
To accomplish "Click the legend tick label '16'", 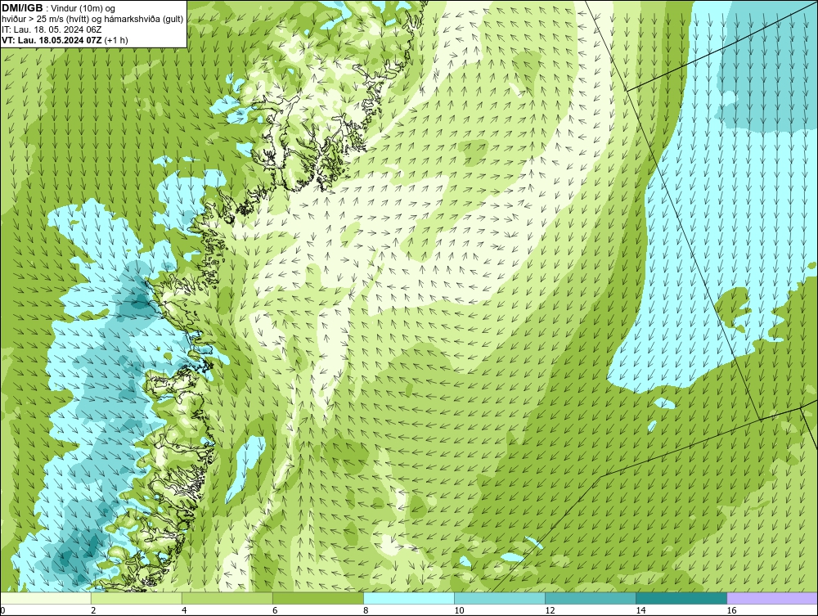I will coord(730,610).
